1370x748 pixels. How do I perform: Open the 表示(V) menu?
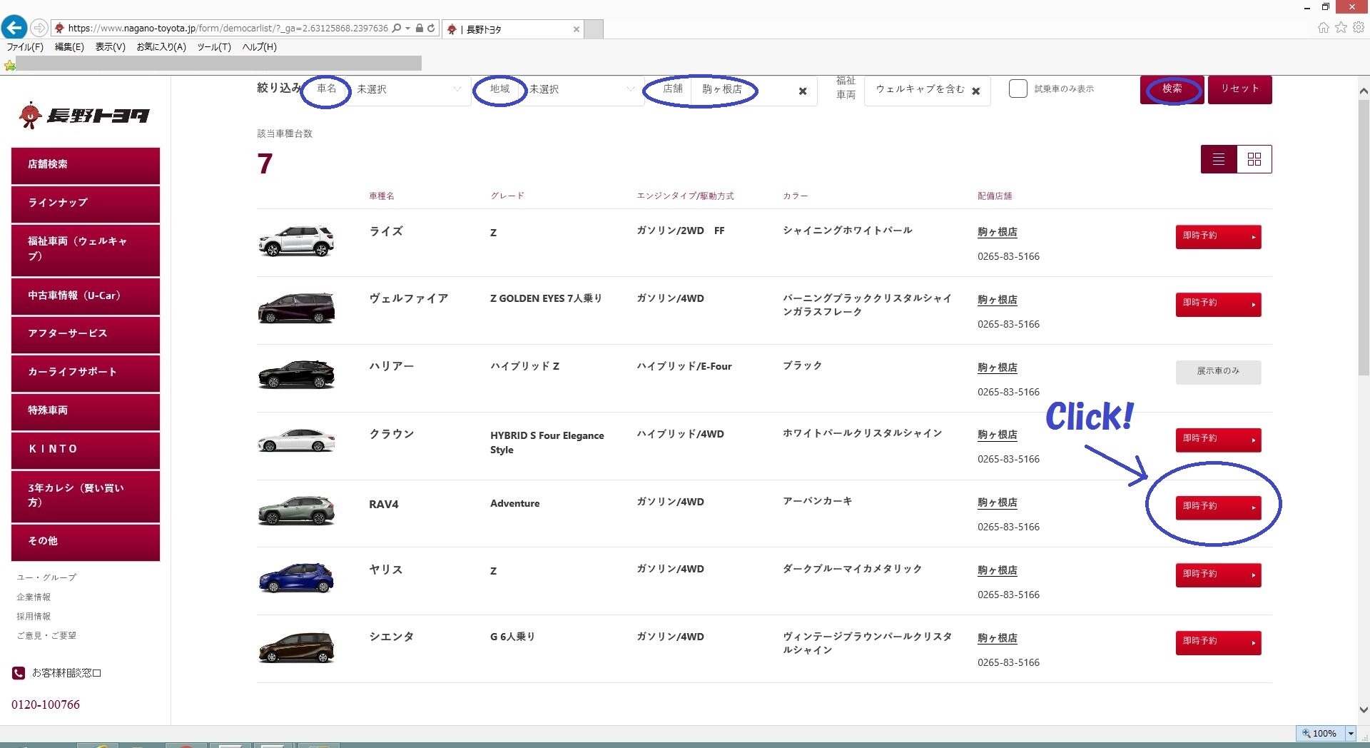coord(111,46)
